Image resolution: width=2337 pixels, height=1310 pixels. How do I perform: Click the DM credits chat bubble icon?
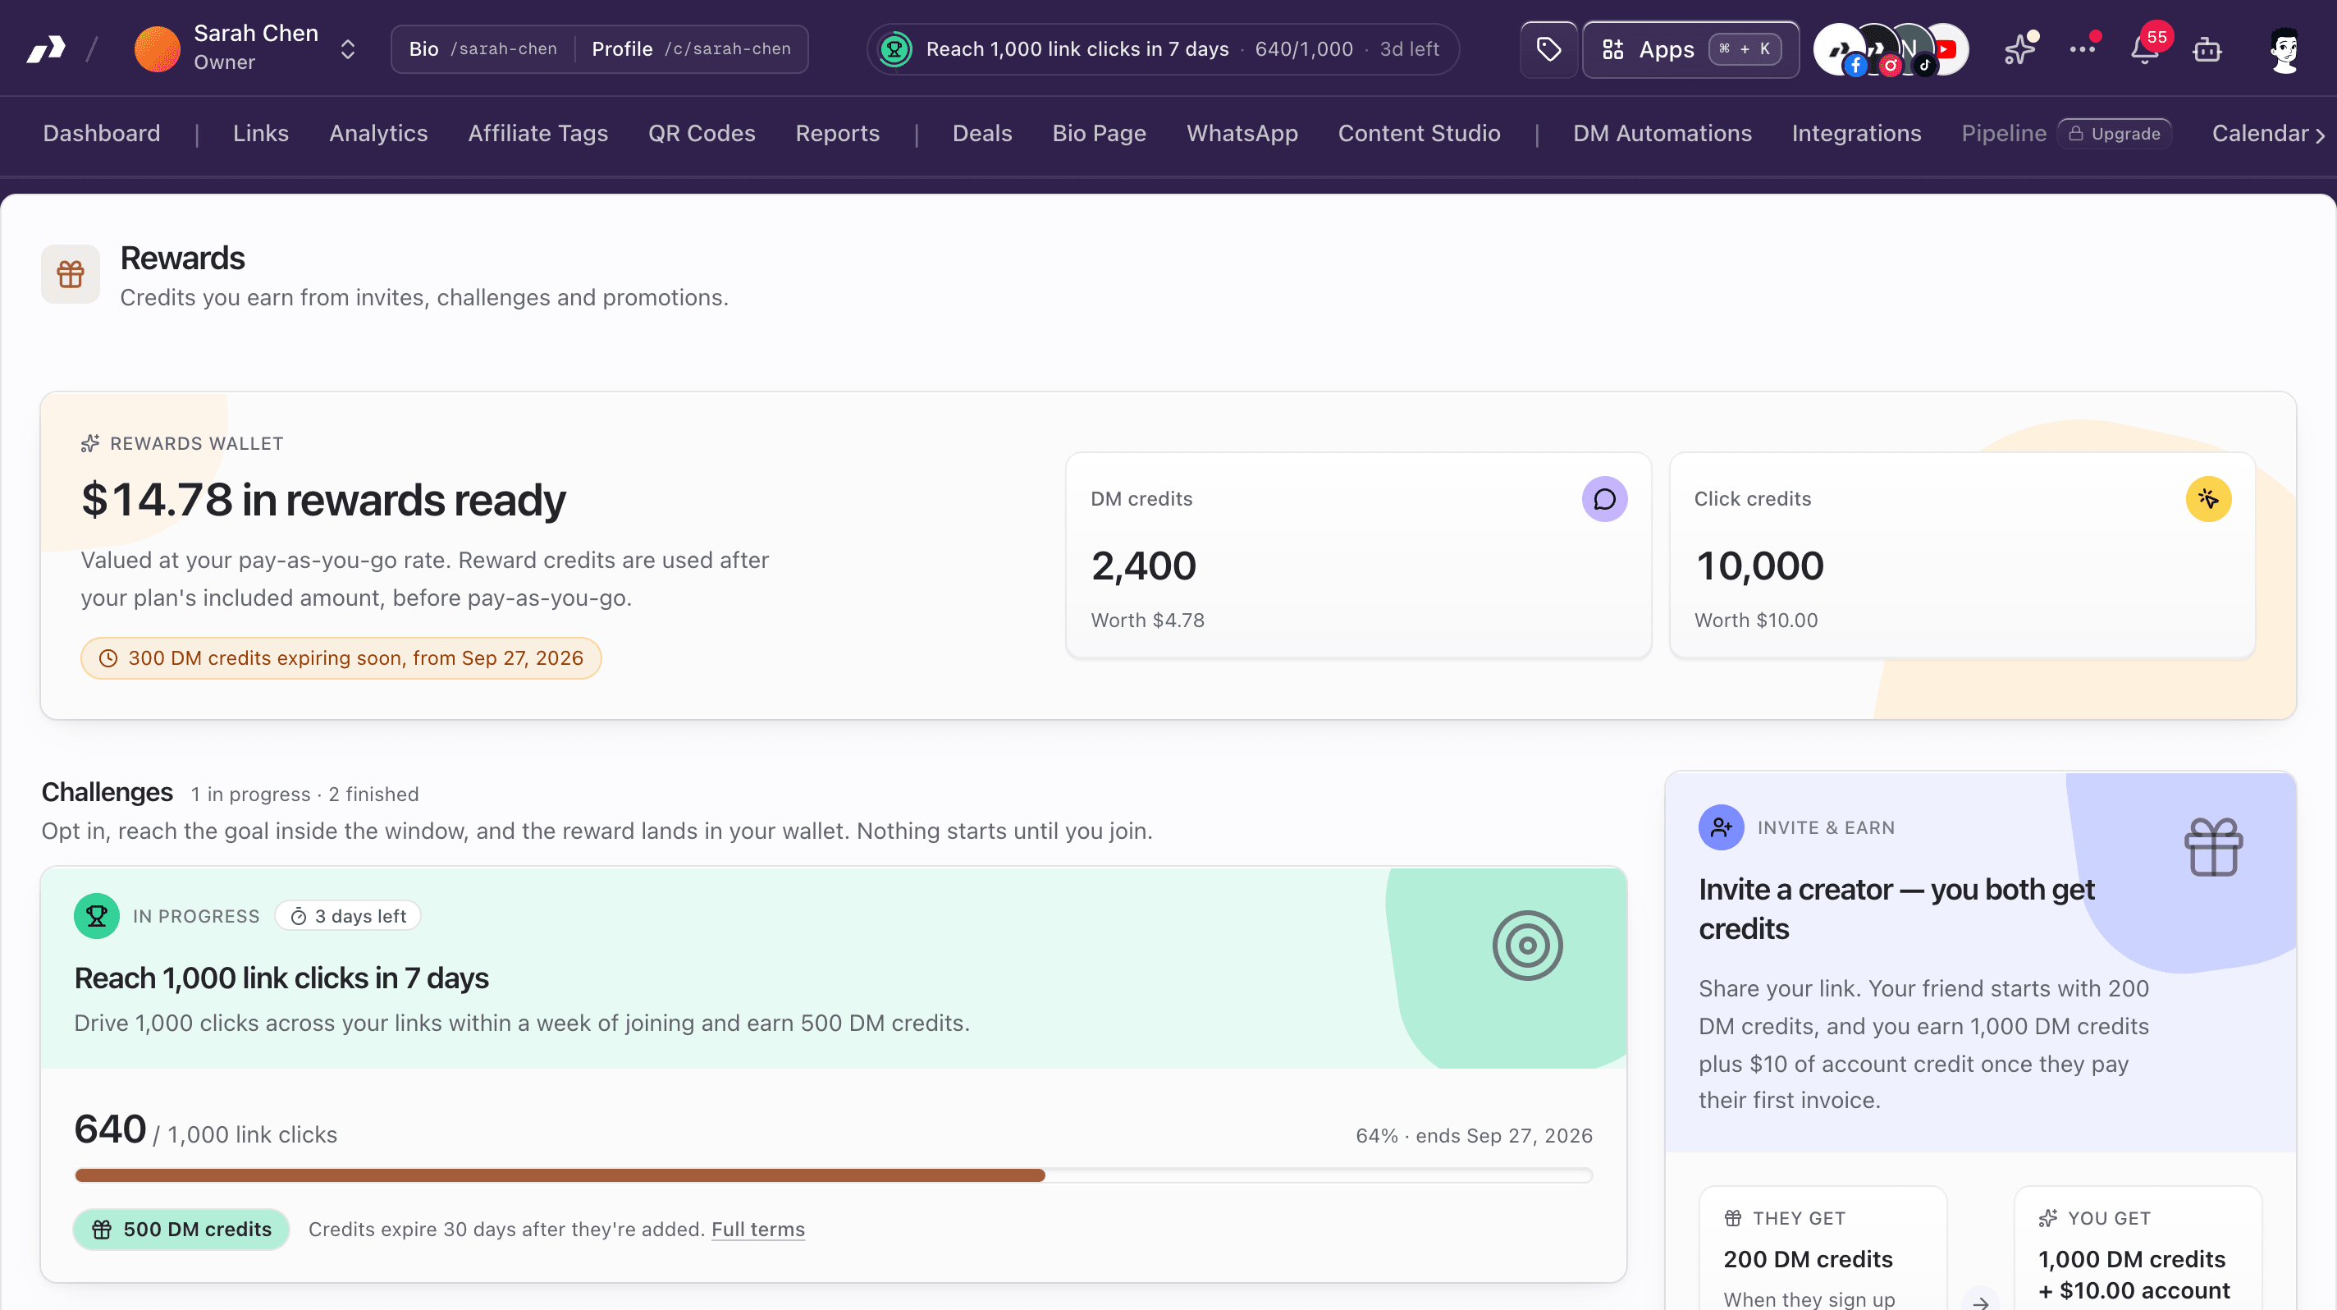(1604, 499)
